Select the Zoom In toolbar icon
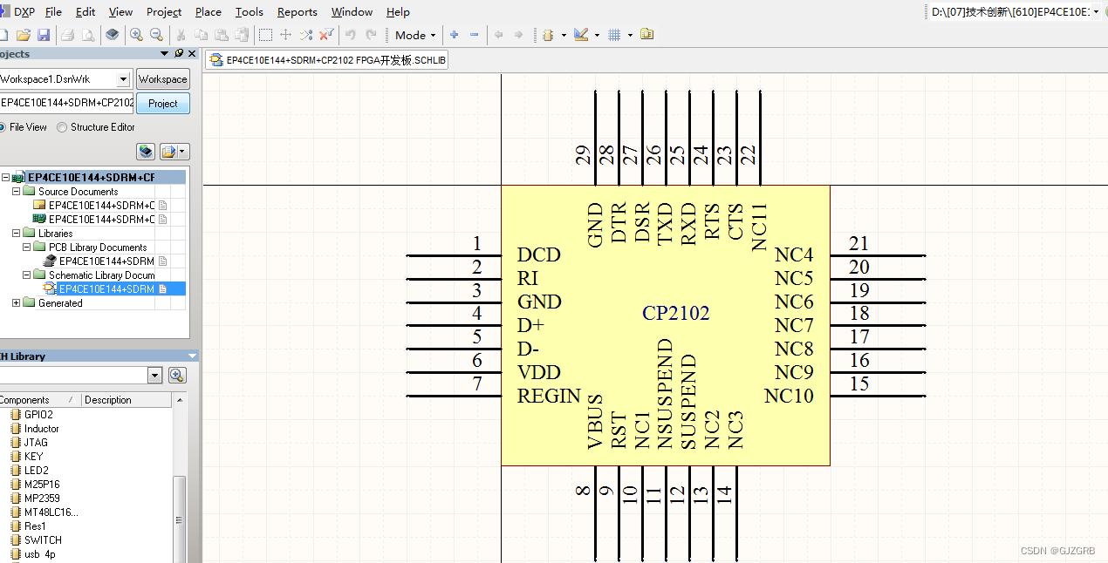 [x=136, y=35]
